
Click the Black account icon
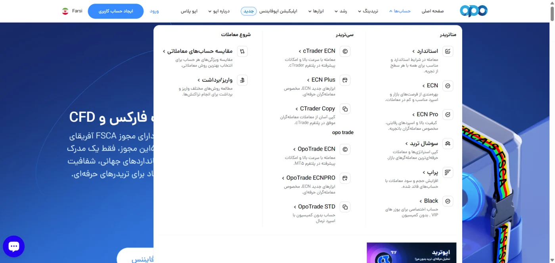click(448, 201)
